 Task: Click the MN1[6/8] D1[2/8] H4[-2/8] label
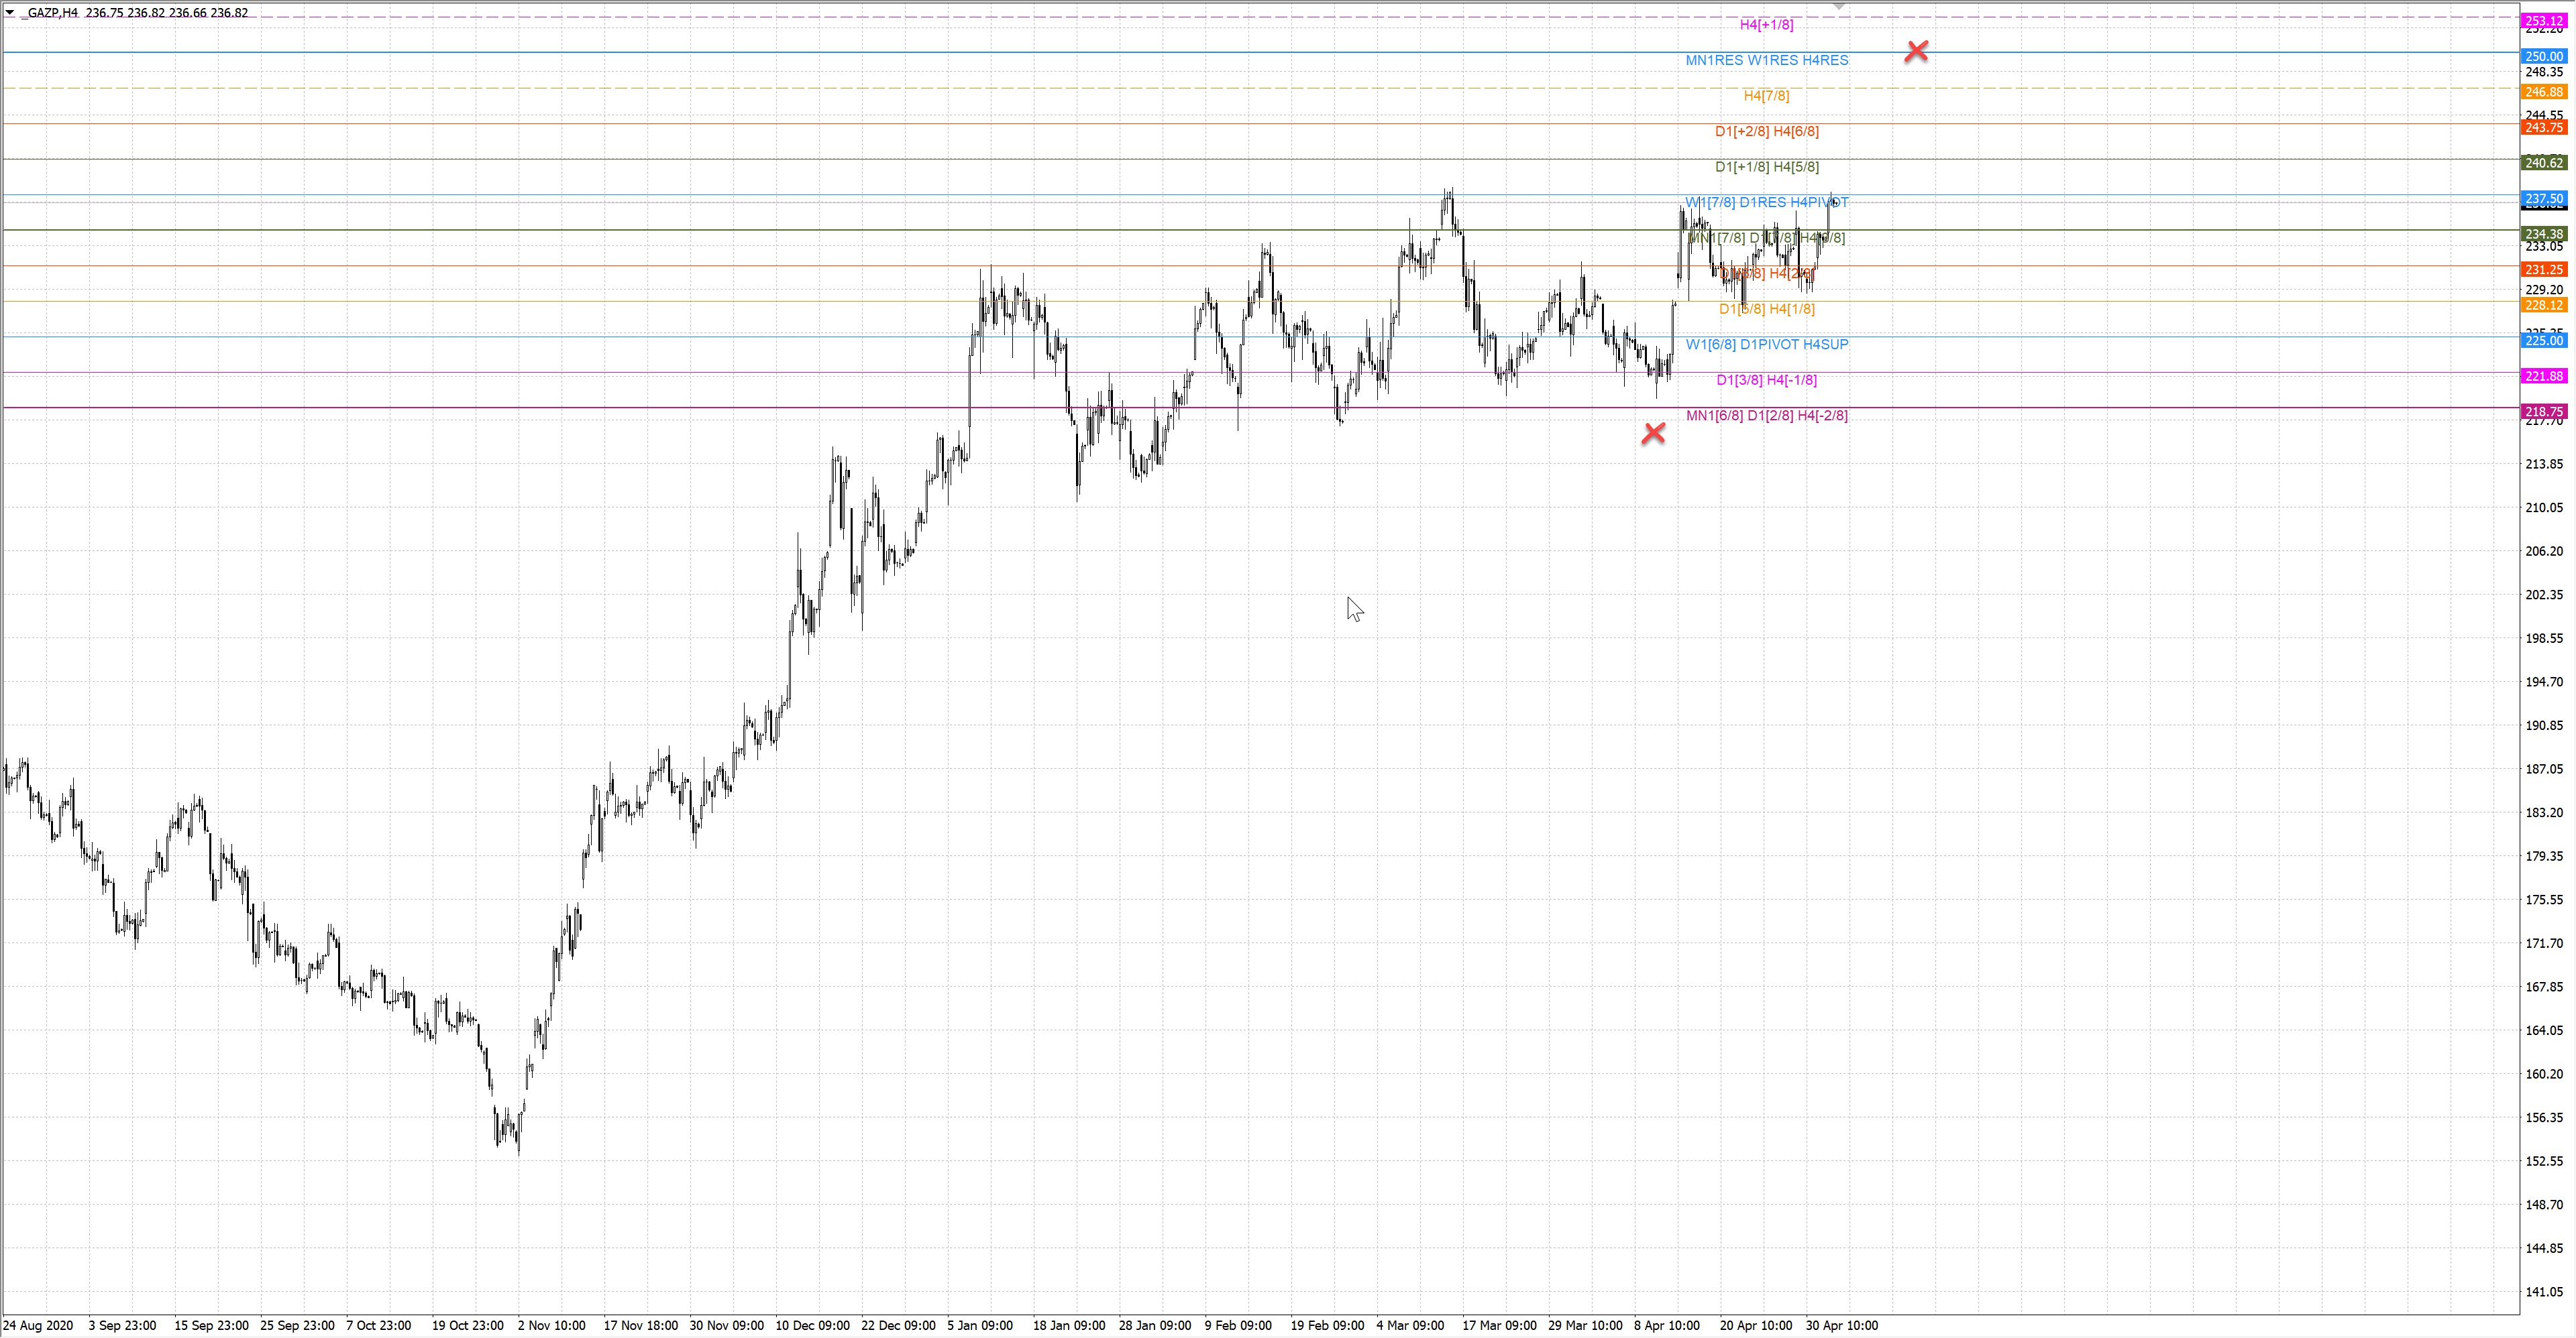coord(1766,416)
